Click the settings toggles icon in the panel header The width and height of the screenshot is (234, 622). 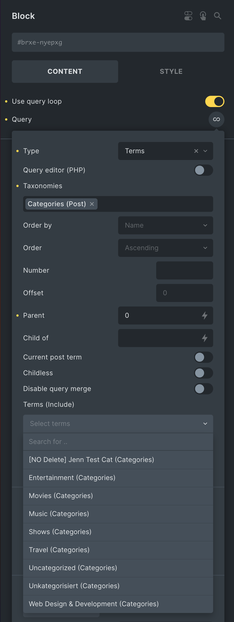click(188, 16)
